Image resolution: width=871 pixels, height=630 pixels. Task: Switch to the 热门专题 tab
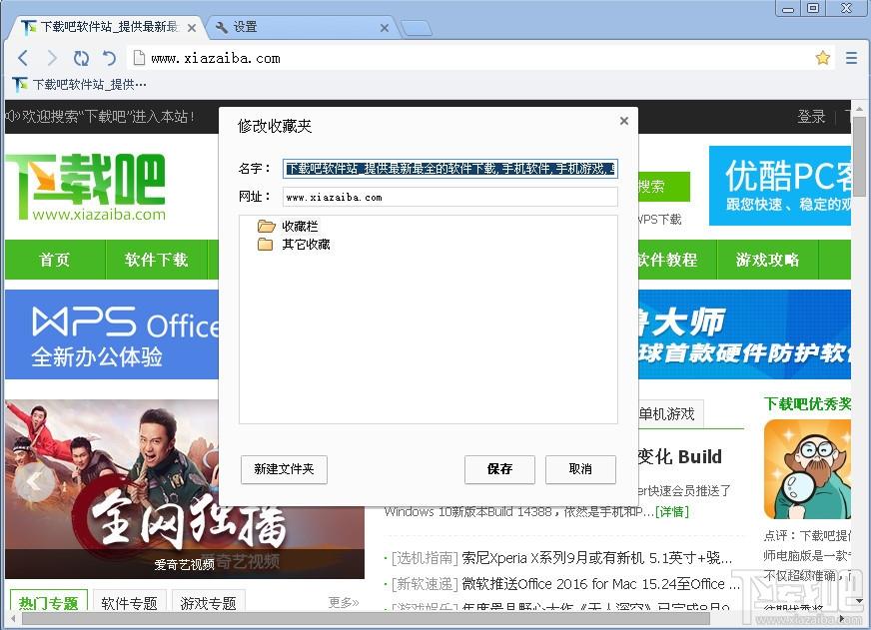click(49, 602)
